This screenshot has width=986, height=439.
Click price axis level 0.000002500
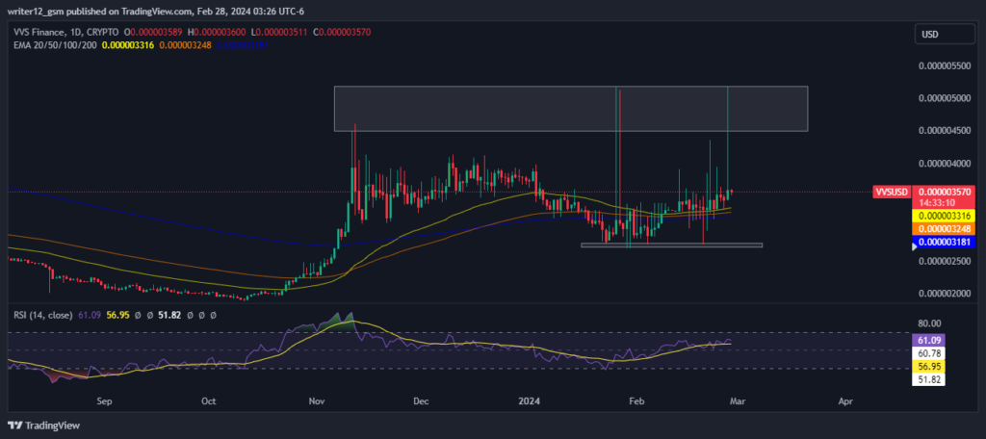tap(944, 261)
